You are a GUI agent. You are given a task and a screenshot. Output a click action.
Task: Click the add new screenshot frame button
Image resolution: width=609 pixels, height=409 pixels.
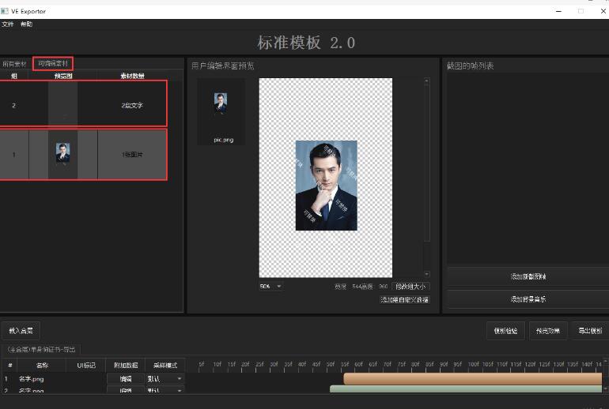point(528,276)
